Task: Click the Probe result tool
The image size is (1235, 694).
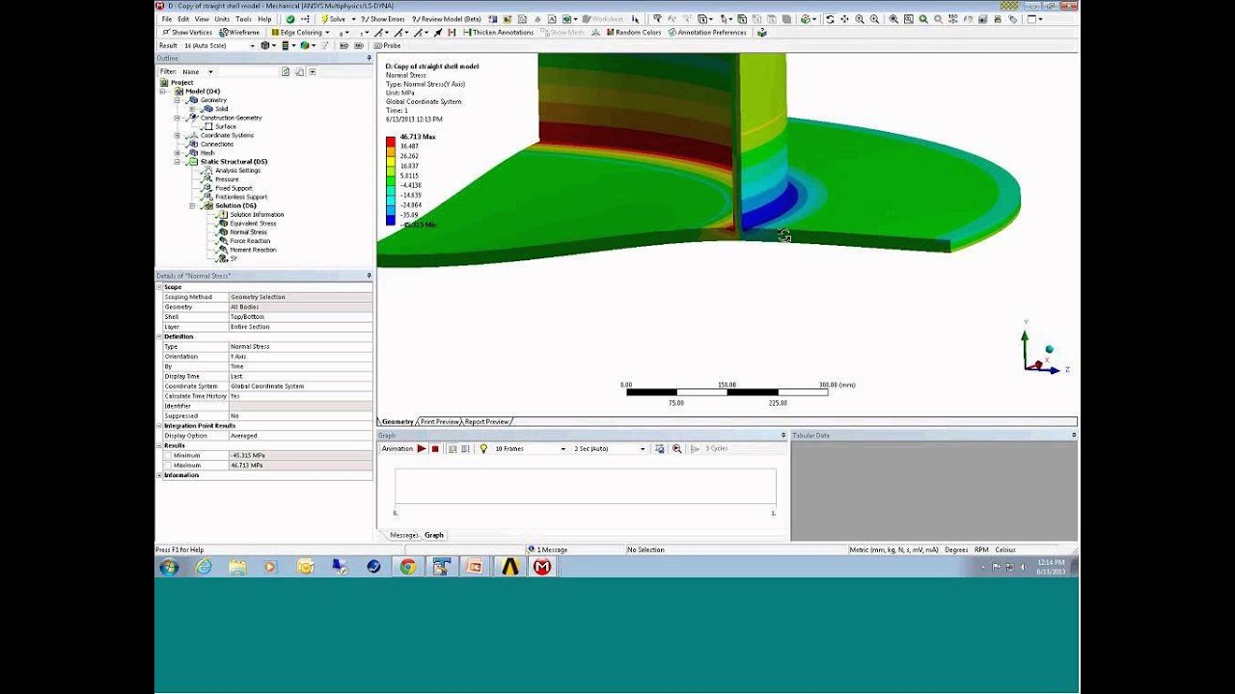Action: pyautogui.click(x=387, y=45)
